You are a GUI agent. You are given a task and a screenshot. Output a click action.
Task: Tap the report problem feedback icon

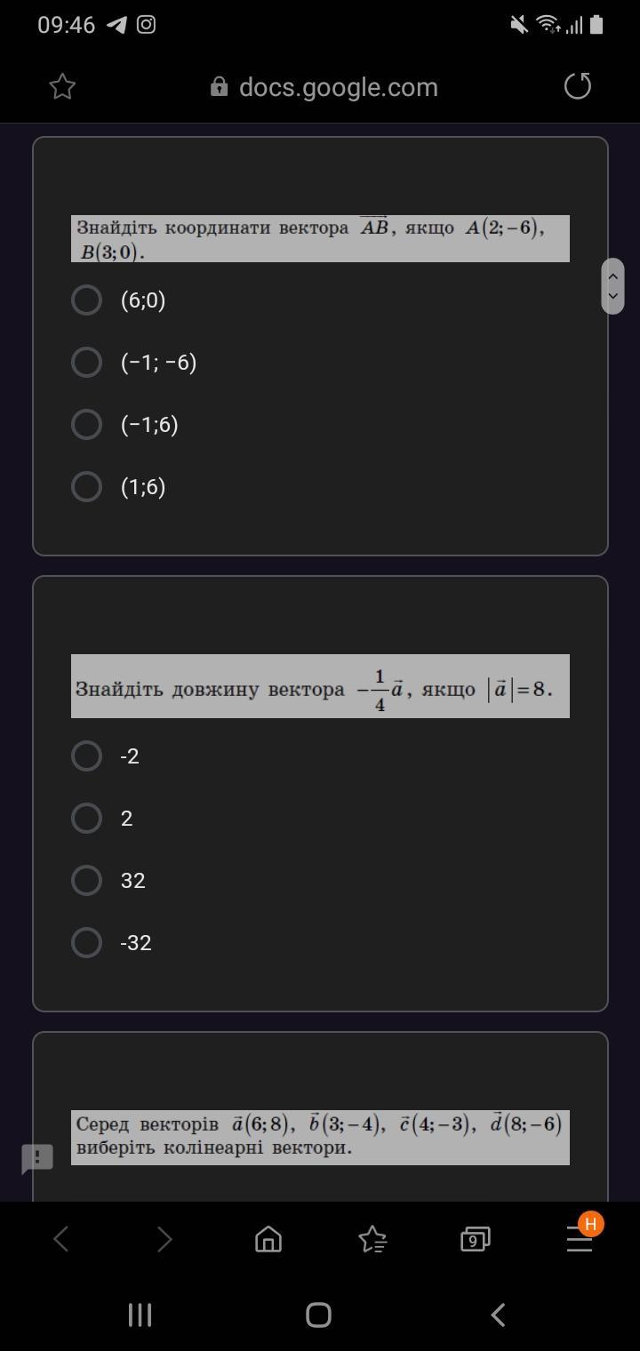tap(37, 1157)
